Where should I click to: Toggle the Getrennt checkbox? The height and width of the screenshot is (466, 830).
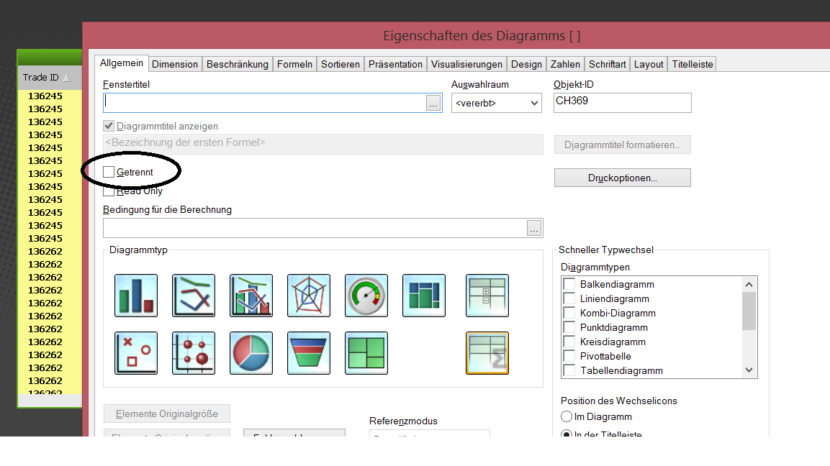tap(109, 172)
